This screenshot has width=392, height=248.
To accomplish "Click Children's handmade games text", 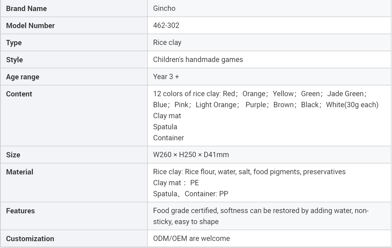I will 198,60.
